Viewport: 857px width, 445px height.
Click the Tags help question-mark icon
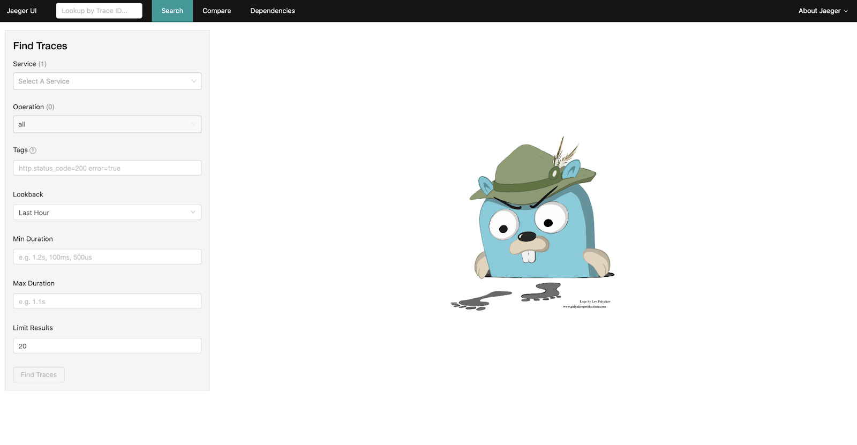[33, 150]
